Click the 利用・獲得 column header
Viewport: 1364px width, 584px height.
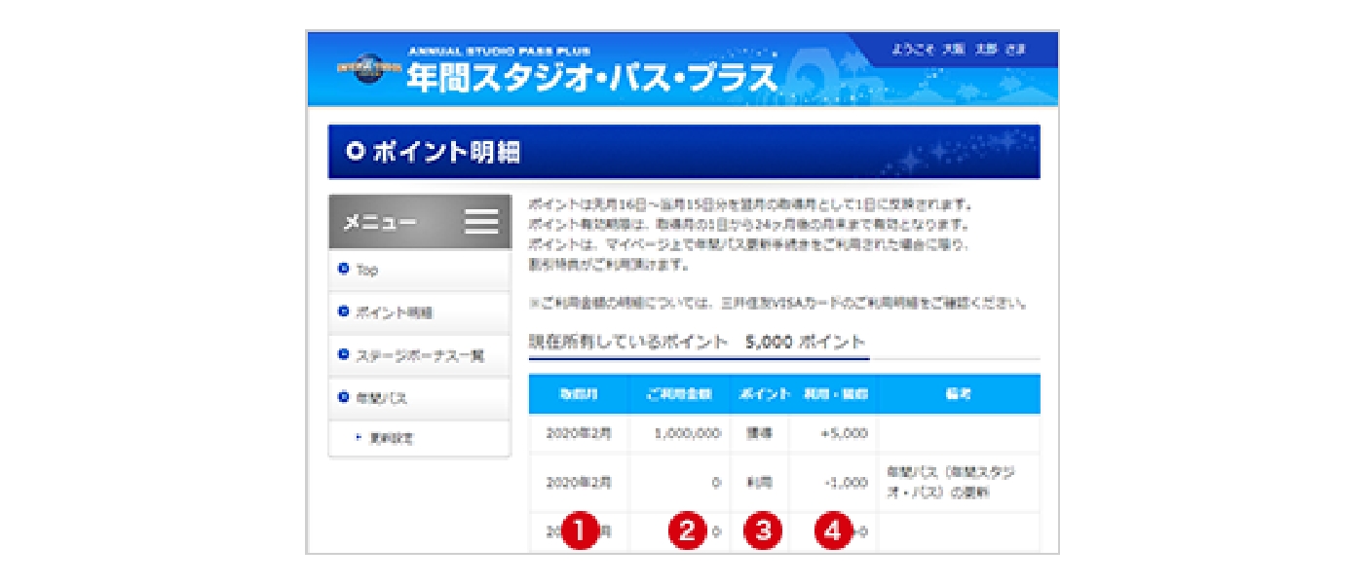pos(833,394)
